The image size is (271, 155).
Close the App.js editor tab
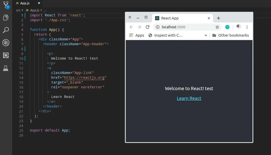[39, 3]
